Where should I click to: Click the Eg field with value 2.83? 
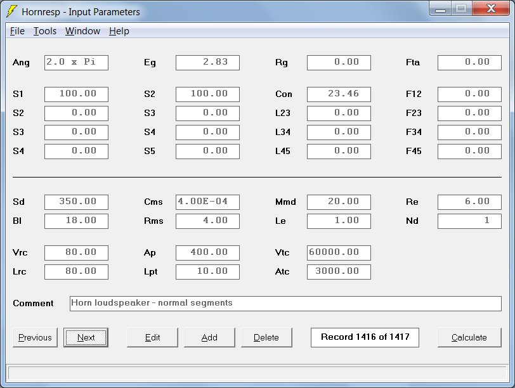(x=207, y=63)
